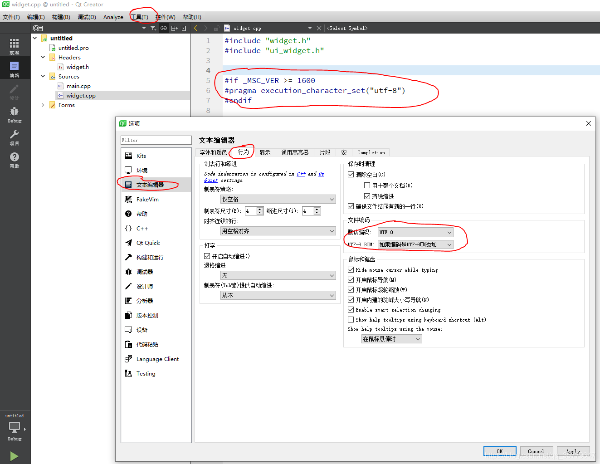This screenshot has height=464, width=600.
Task: Open Analyze menu
Action: tap(113, 17)
